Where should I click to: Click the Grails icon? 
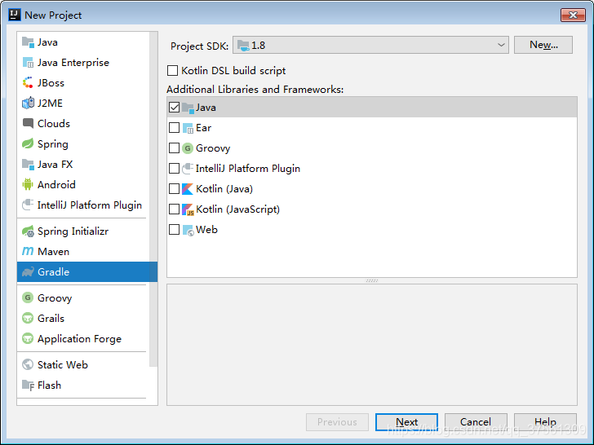[x=28, y=318]
